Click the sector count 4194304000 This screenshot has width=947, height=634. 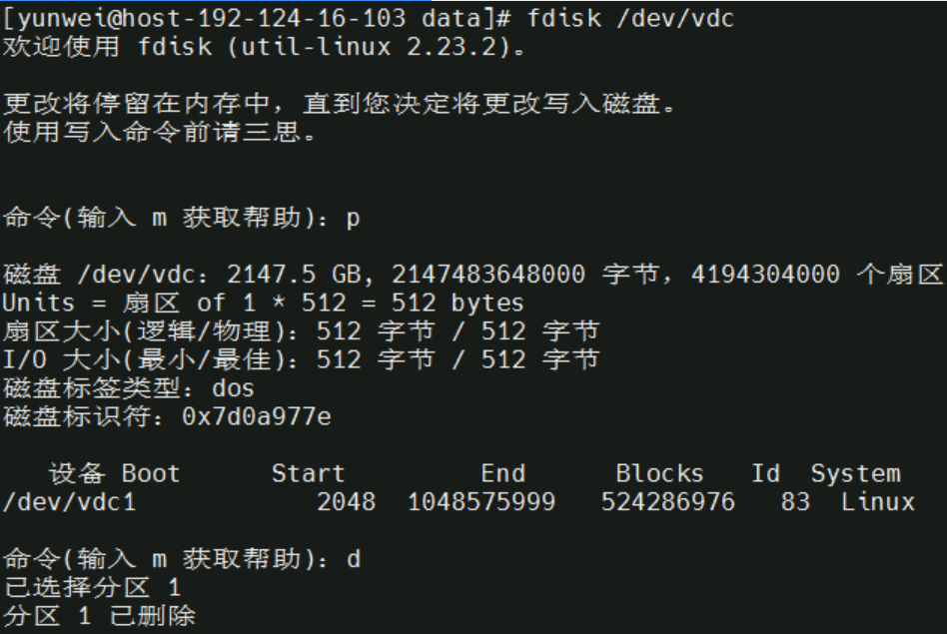coord(765,274)
